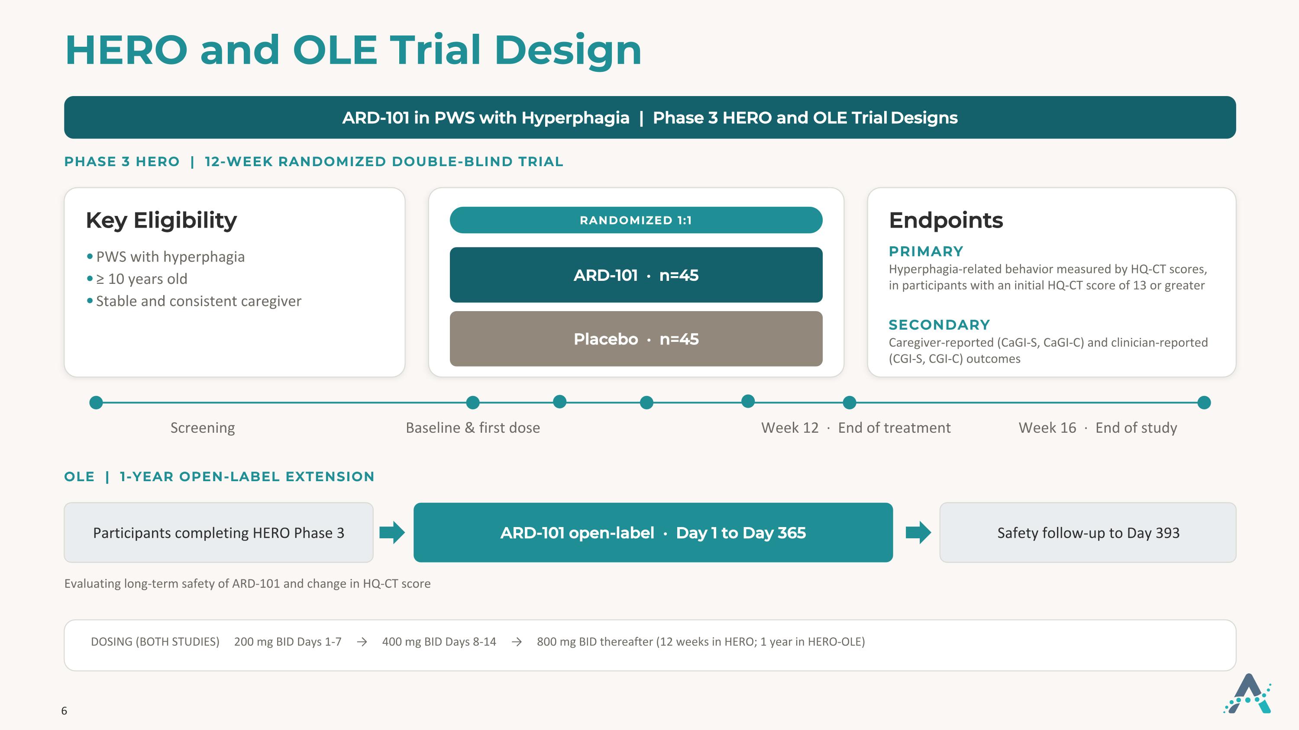
Task: Click the '800 mg BID thereafter' text
Action: 595,642
